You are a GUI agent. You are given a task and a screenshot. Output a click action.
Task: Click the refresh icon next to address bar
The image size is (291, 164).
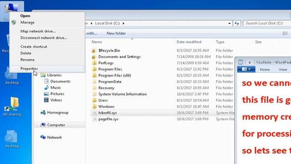[237, 23]
